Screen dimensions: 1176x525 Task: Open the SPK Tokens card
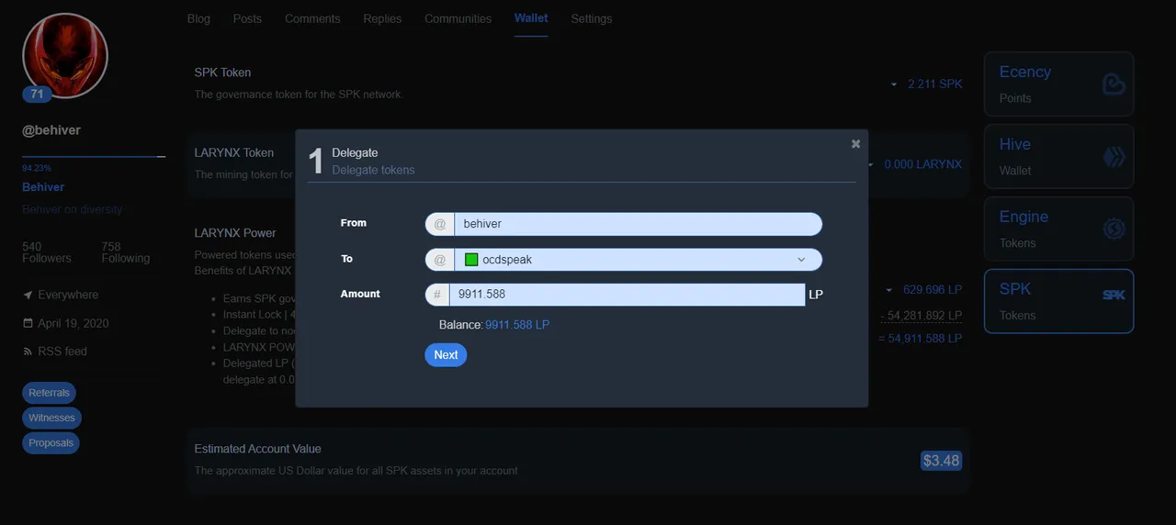click(x=1058, y=301)
